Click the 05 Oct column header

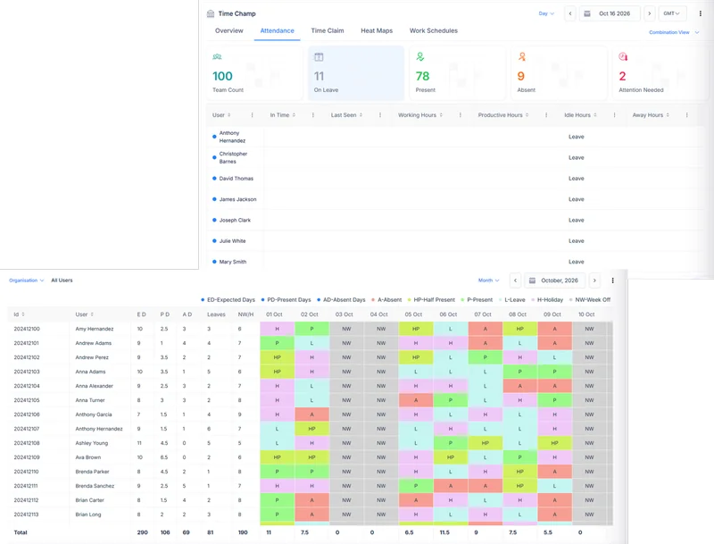click(x=413, y=314)
